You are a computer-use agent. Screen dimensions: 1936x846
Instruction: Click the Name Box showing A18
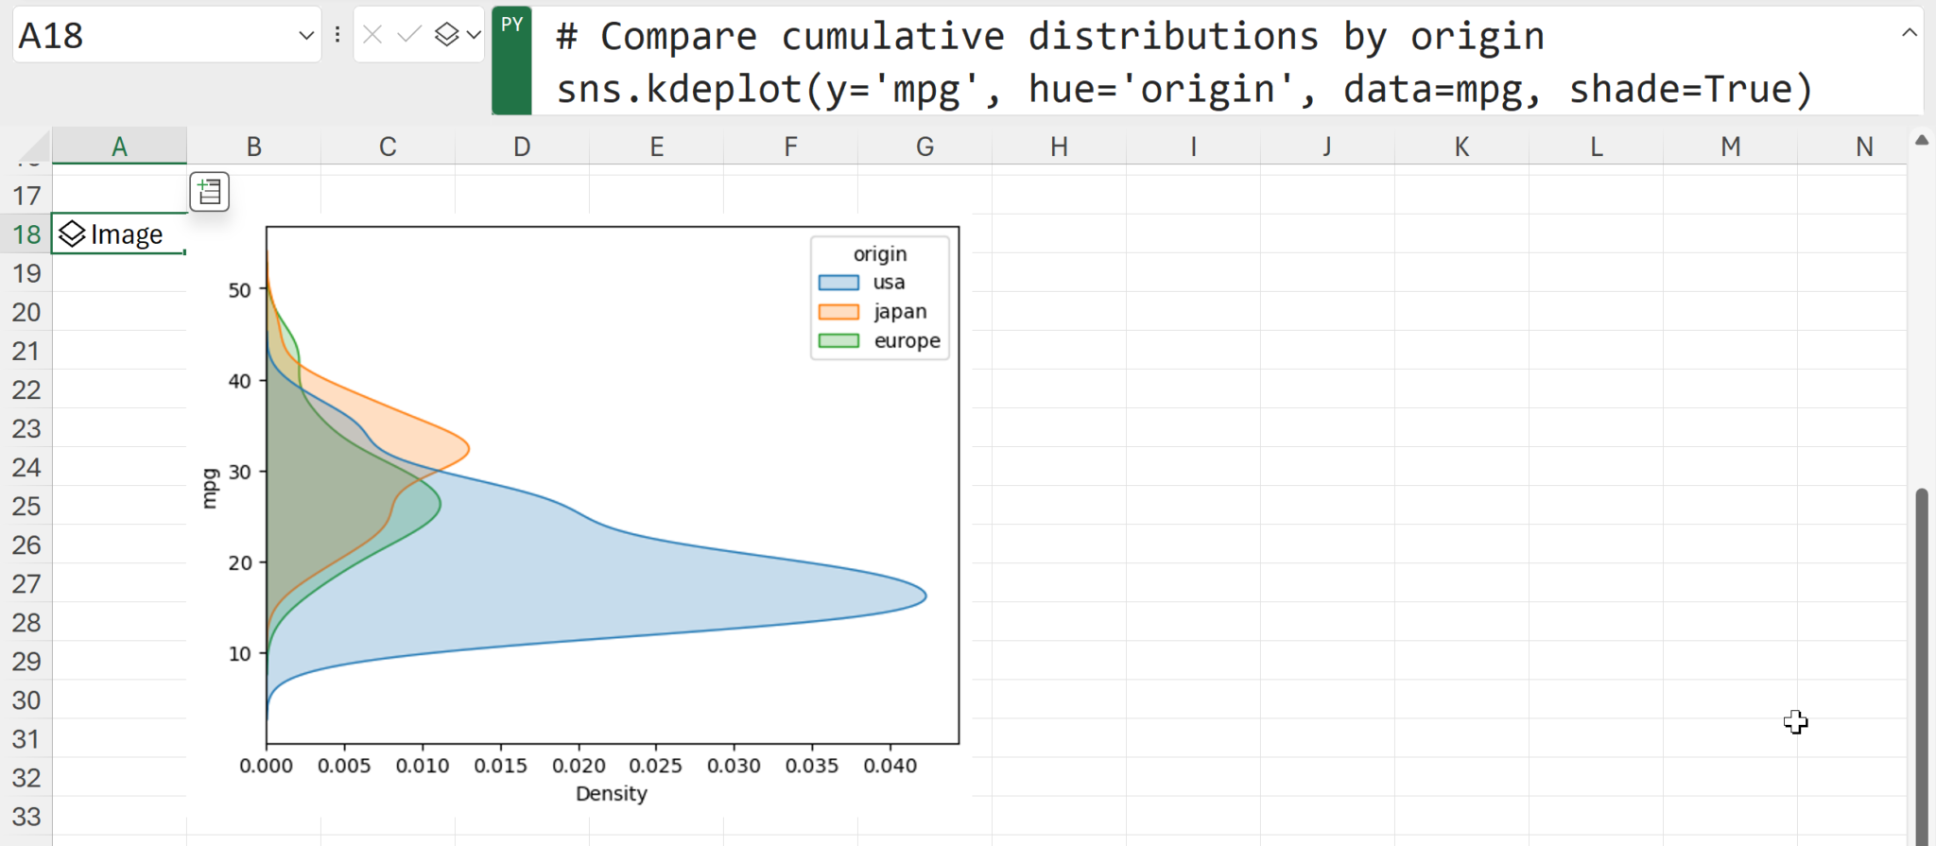pyautogui.click(x=167, y=36)
